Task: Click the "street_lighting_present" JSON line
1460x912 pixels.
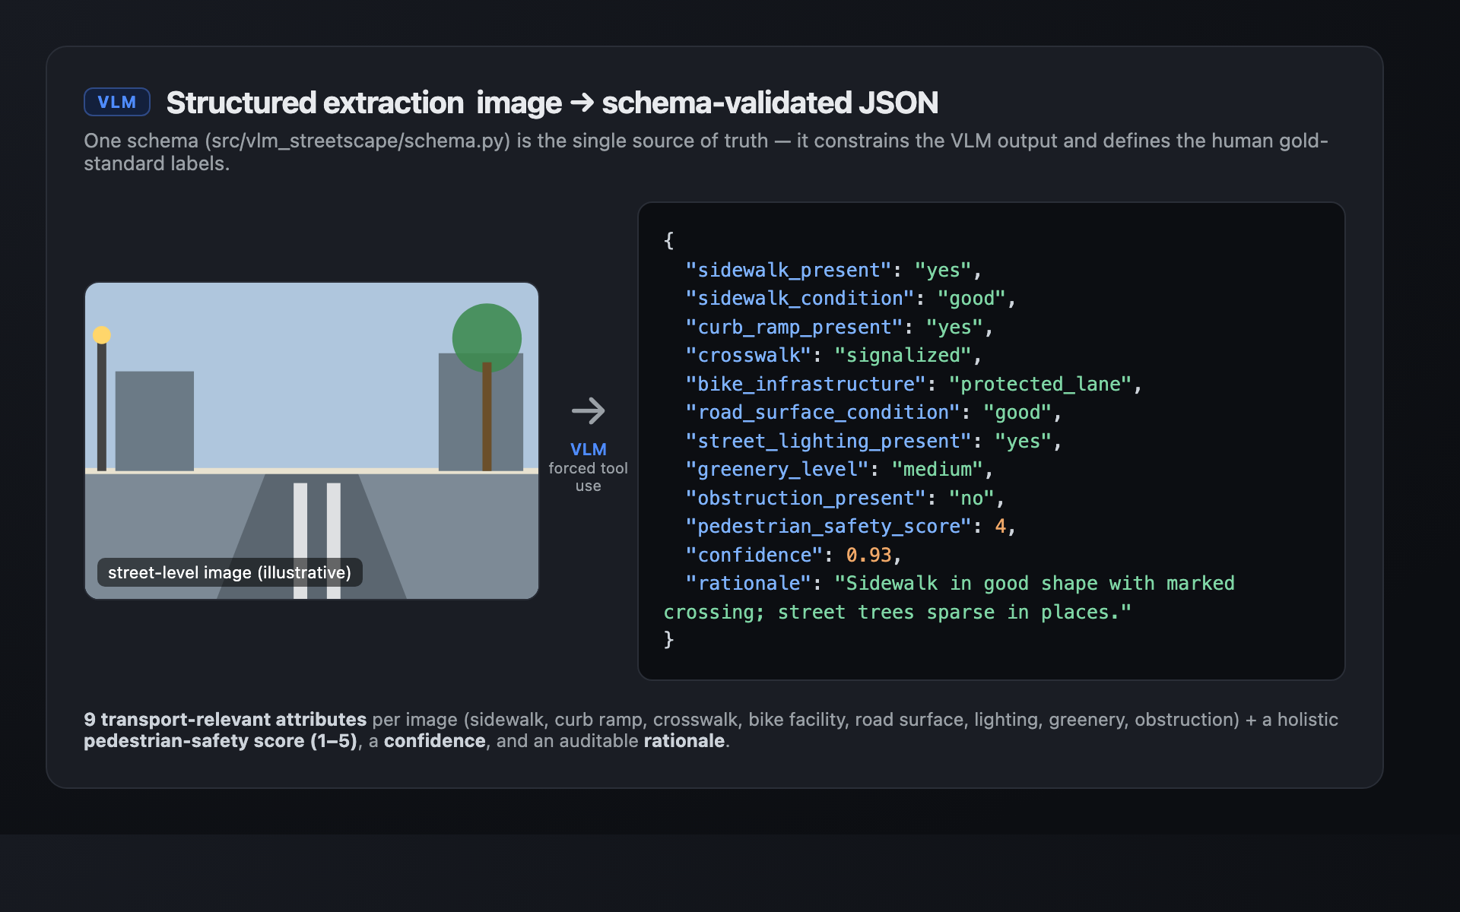Action: click(x=874, y=441)
